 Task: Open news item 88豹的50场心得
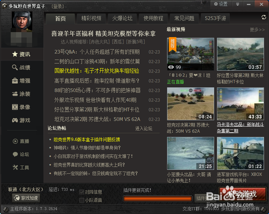point(98,90)
